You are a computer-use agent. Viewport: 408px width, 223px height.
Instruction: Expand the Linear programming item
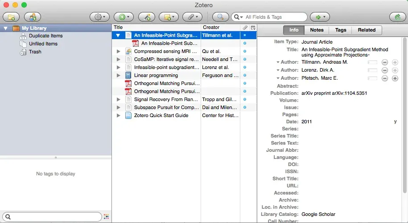(x=118, y=75)
